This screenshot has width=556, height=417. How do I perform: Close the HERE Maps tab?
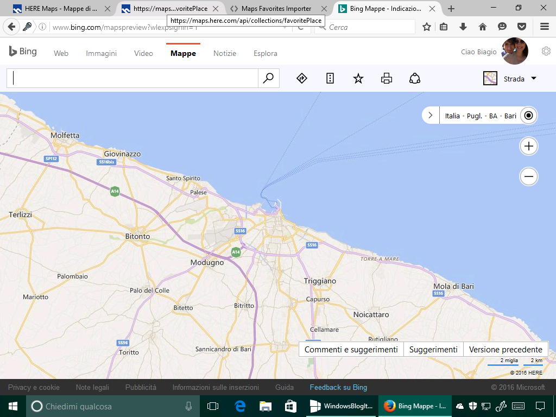click(108, 9)
